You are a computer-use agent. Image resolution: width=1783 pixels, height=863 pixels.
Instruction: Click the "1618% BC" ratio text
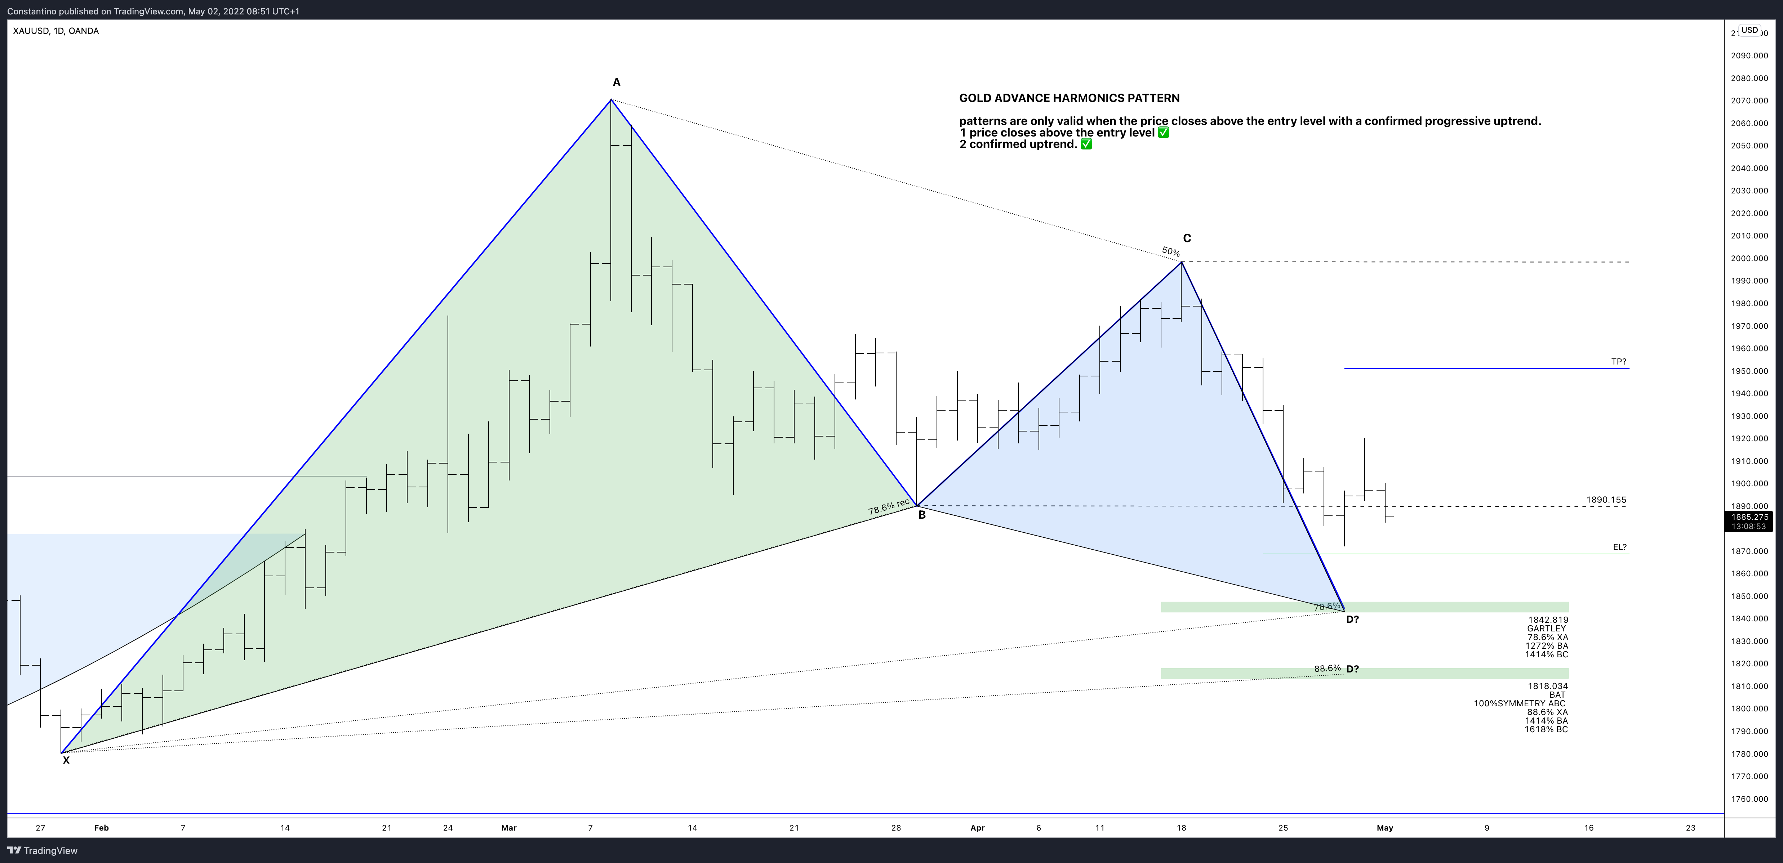(x=1546, y=729)
